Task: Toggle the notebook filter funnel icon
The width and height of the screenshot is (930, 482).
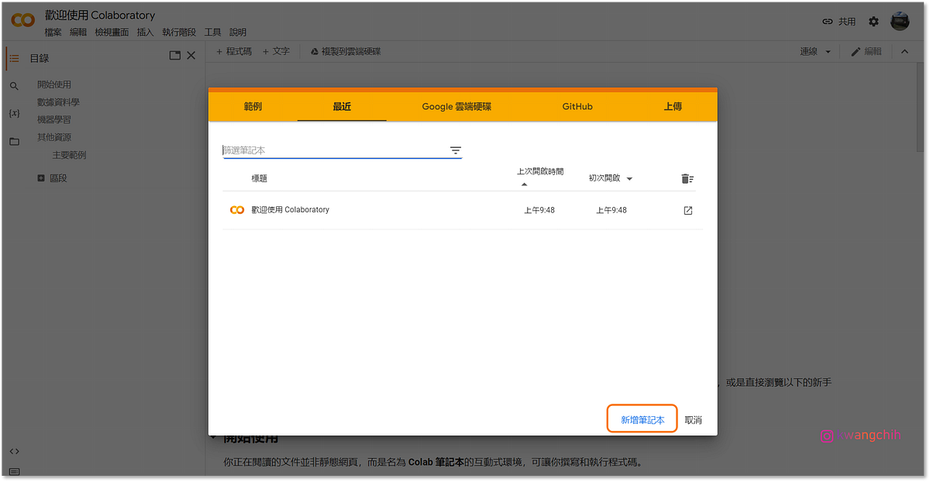Action: 455,150
